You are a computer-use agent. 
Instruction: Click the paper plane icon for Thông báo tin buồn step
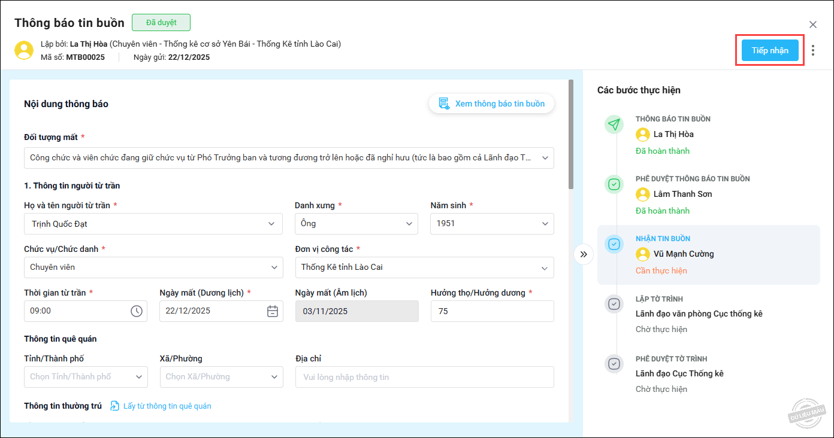pyautogui.click(x=614, y=124)
